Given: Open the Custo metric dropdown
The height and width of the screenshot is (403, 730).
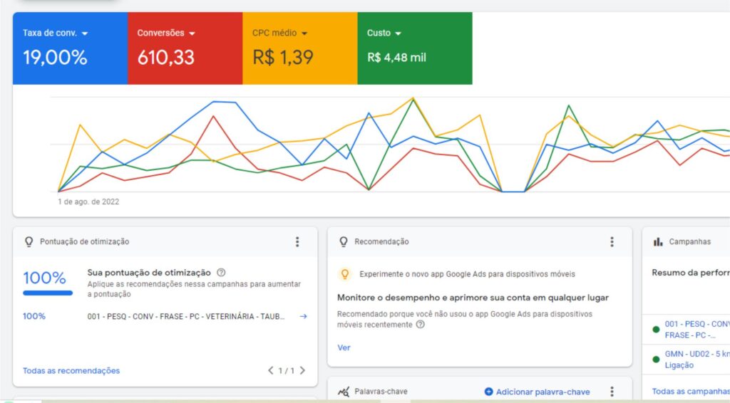Looking at the screenshot, I should coord(398,33).
